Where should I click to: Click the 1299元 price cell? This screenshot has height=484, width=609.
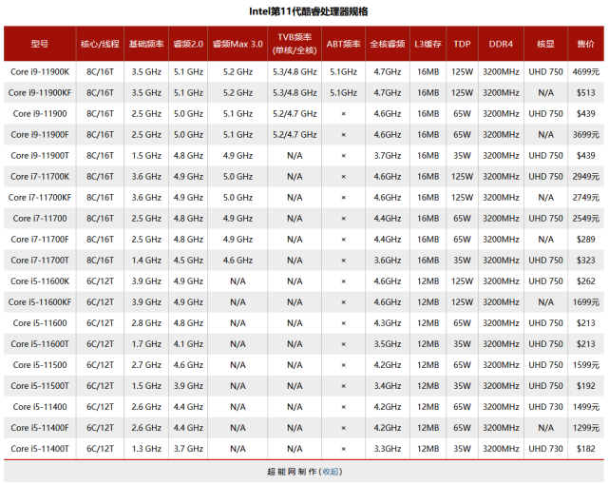585,428
